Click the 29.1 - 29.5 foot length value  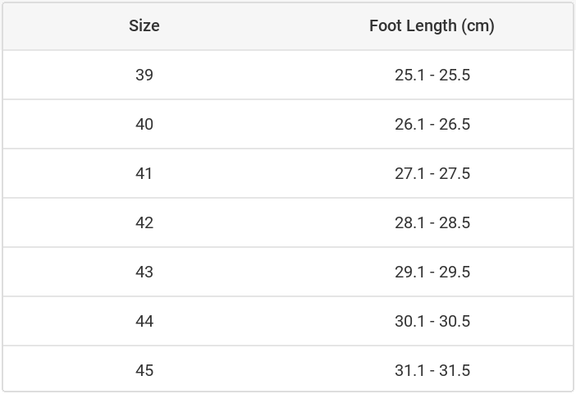point(432,272)
